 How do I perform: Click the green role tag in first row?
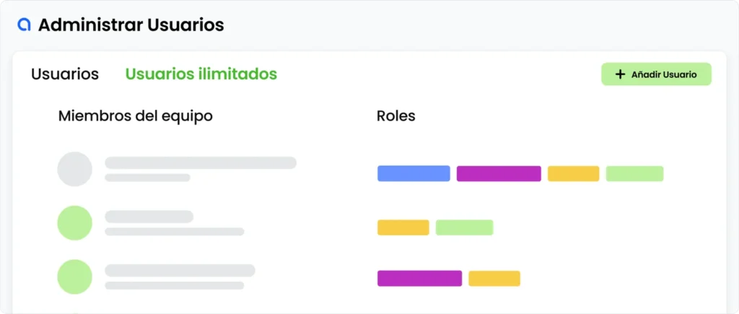click(x=634, y=173)
